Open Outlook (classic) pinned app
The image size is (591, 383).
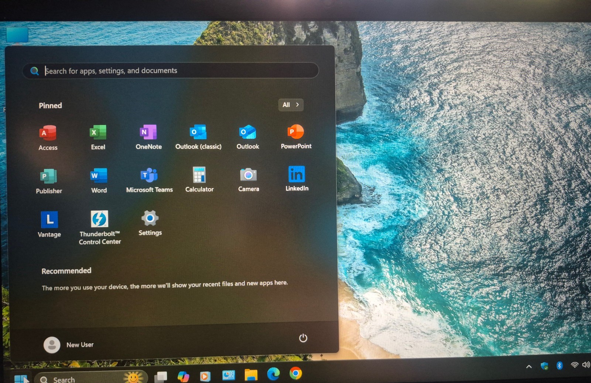[198, 137]
